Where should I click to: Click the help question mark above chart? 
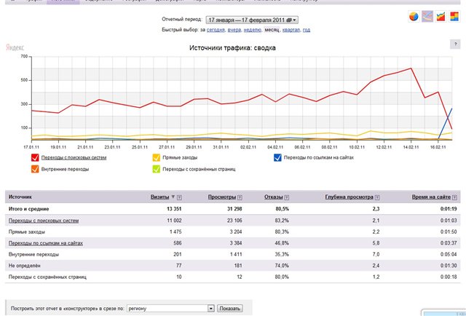pyautogui.click(x=454, y=45)
